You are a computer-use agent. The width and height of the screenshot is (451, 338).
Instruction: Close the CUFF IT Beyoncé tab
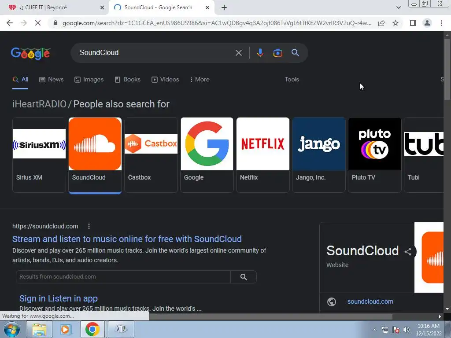pyautogui.click(x=102, y=8)
